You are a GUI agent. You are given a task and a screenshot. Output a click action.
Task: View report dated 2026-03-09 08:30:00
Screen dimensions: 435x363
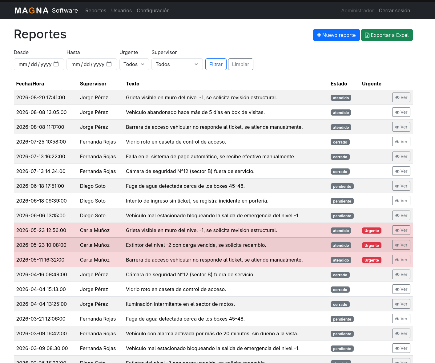pyautogui.click(x=401, y=348)
